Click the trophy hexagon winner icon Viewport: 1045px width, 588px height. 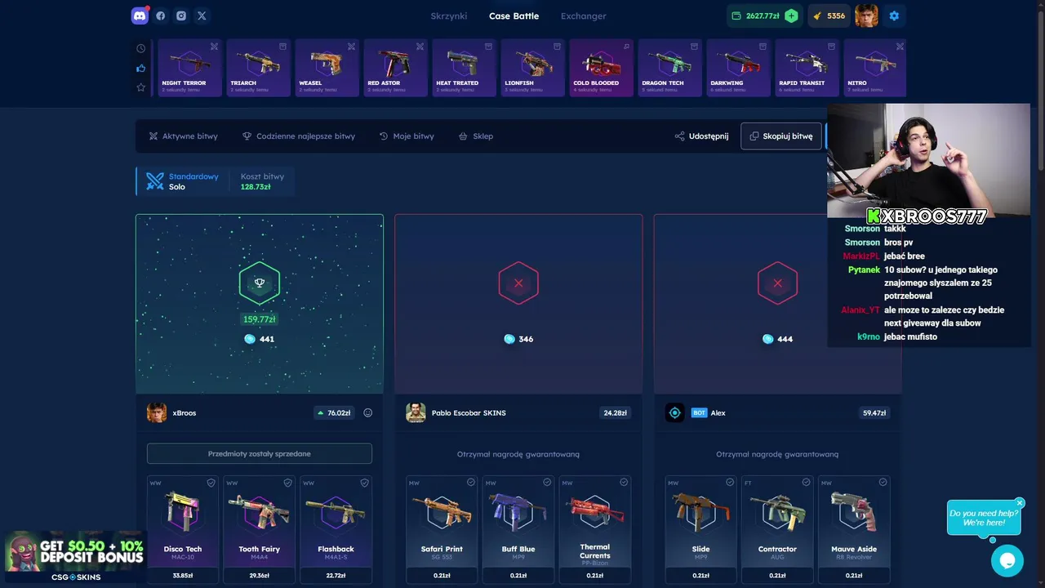pos(260,283)
